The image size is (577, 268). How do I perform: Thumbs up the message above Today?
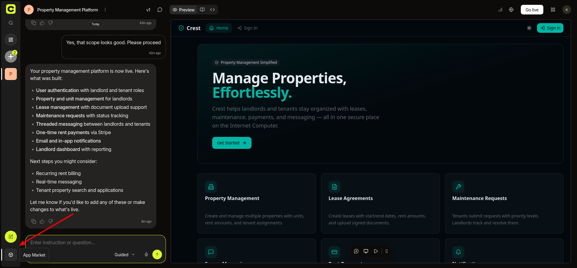42,23
